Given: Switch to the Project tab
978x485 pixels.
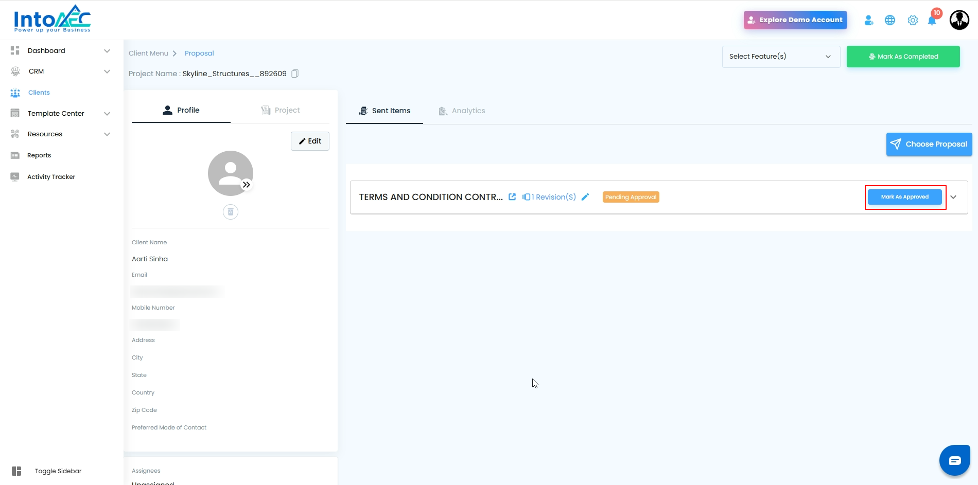Looking at the screenshot, I should tap(280, 110).
